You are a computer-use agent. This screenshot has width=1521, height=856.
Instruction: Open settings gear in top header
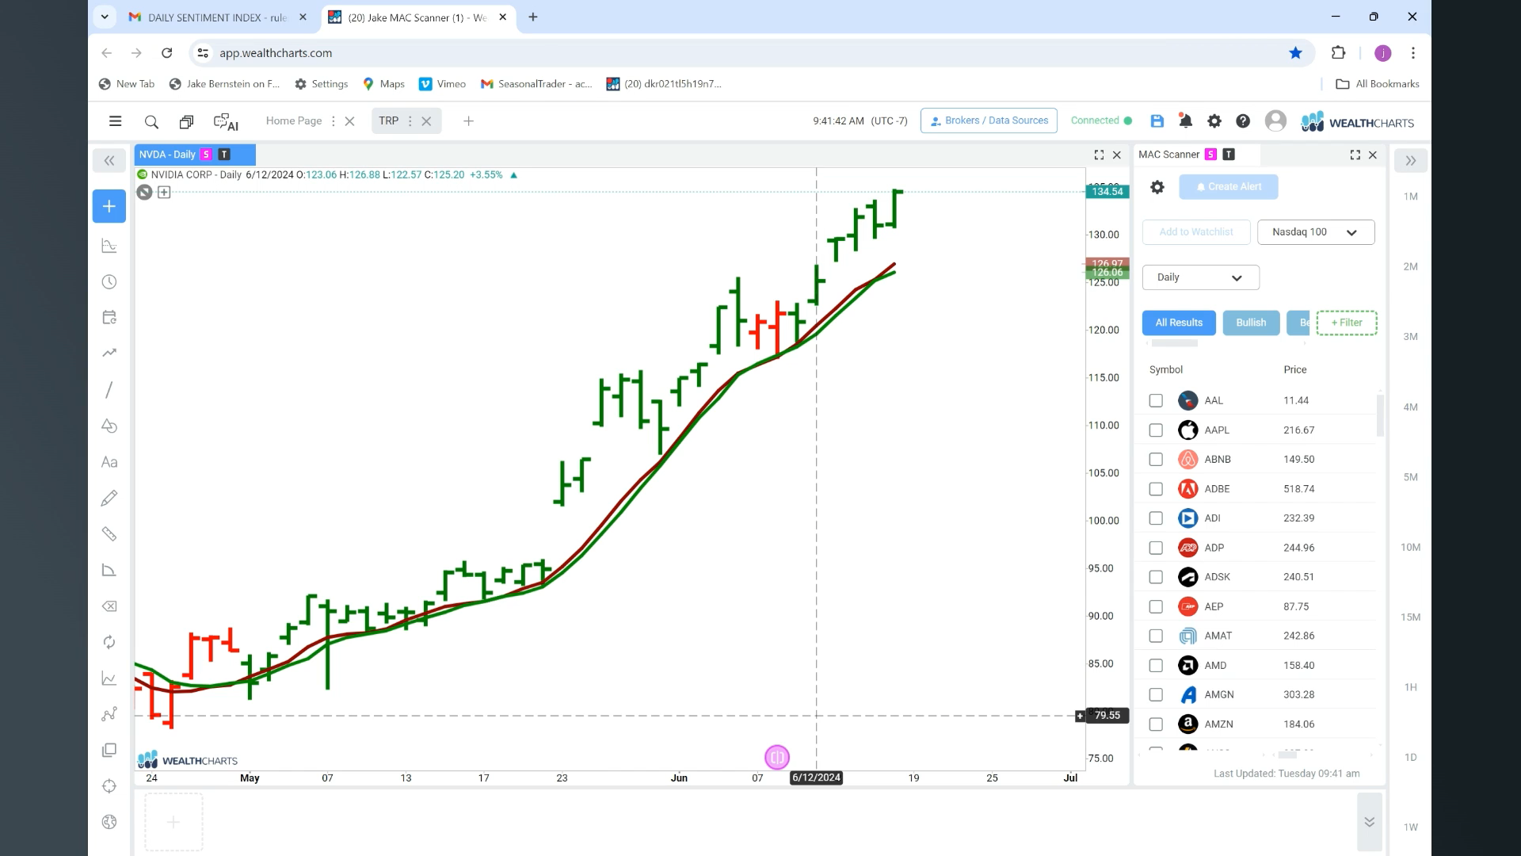1214,121
